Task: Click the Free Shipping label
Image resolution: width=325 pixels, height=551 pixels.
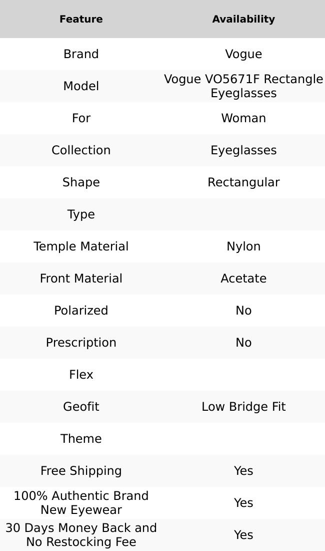Action: [x=81, y=471]
